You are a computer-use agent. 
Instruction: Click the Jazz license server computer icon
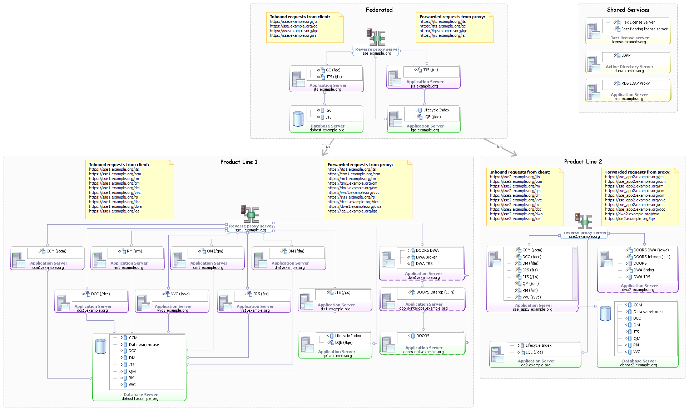pyautogui.click(x=594, y=31)
